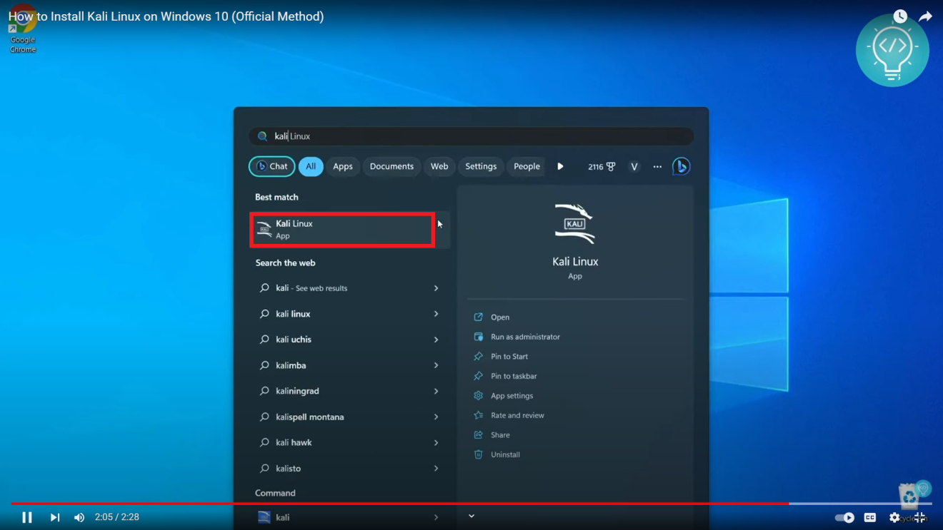Image resolution: width=943 pixels, height=530 pixels.
Task: Click the down chevron below the preview pane
Action: coord(470,515)
